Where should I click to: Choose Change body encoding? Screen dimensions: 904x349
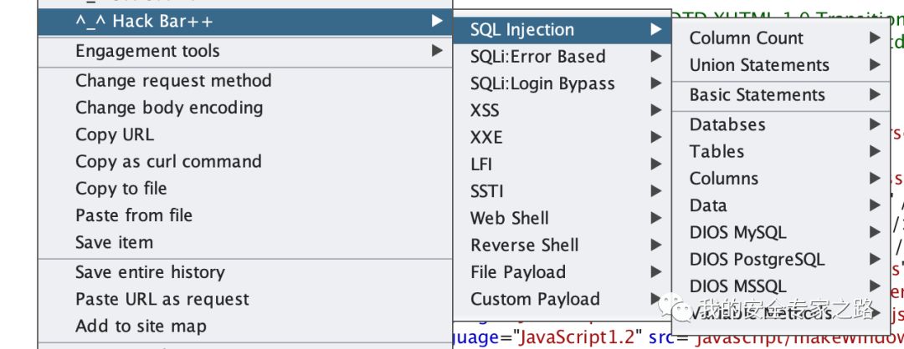coord(245,108)
